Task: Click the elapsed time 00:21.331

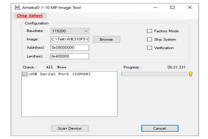Action: [x=176, y=67]
